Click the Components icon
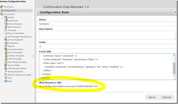Viewport: 178px width, 104px height. point(2,14)
